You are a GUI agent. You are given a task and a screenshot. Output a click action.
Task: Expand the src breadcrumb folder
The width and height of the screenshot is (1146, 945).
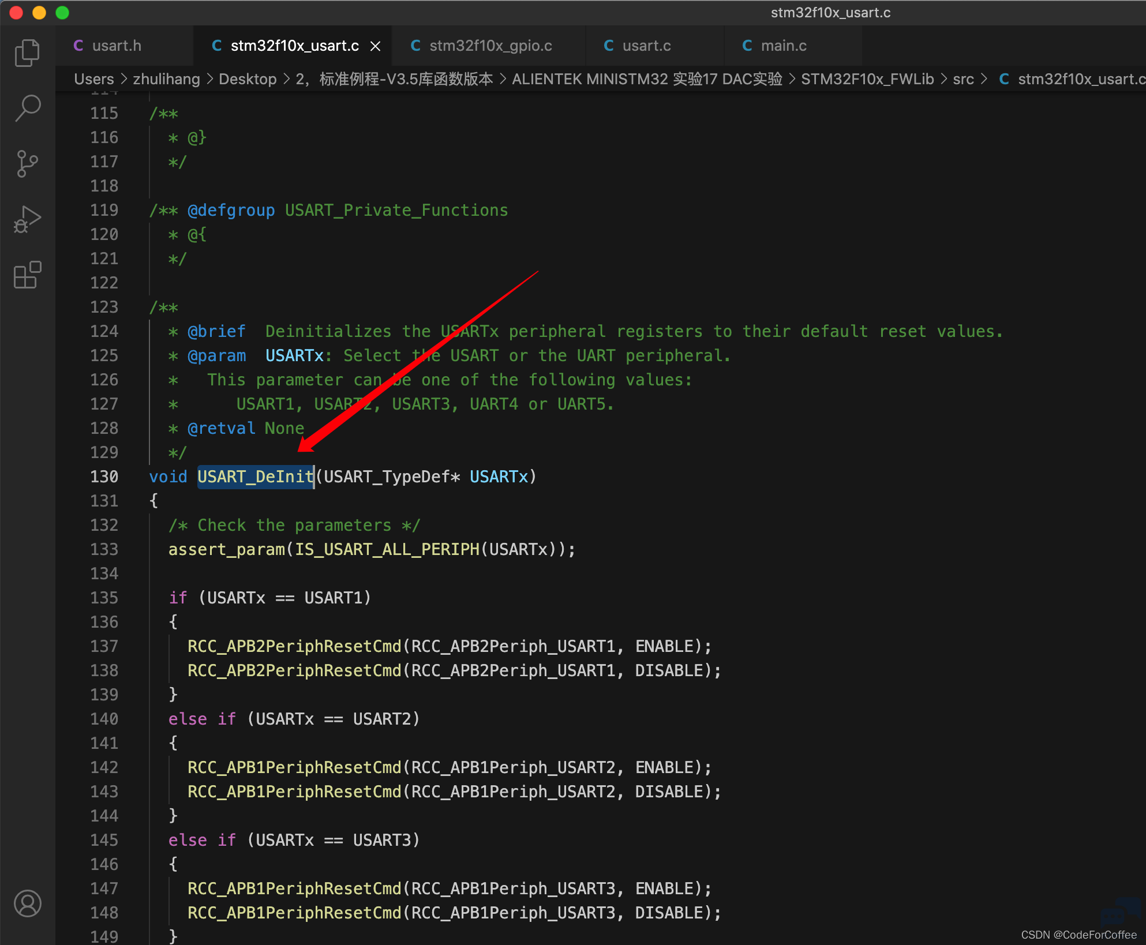[x=963, y=79]
